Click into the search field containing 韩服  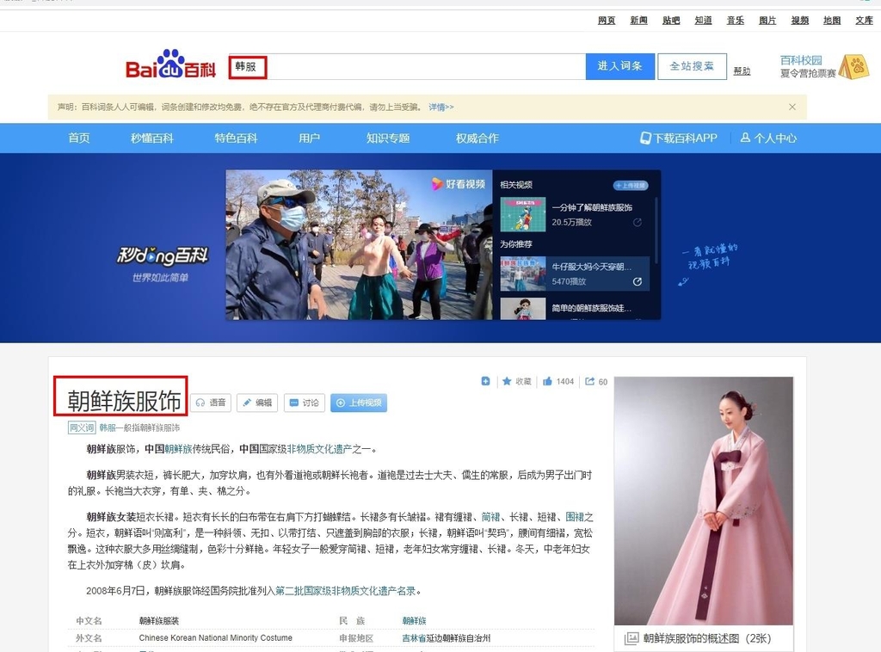[407, 66]
